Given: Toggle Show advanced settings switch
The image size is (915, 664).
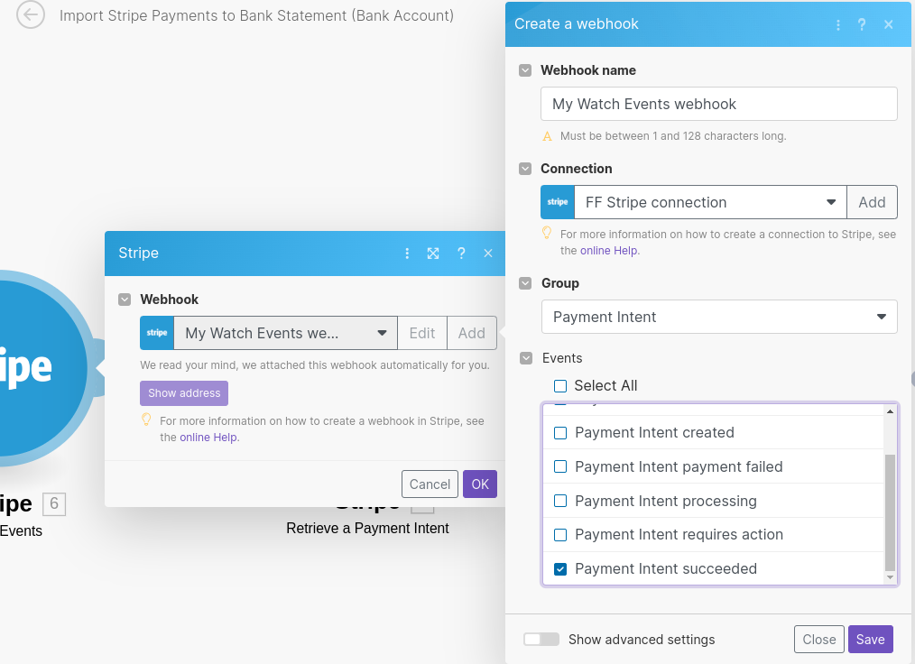Looking at the screenshot, I should tap(541, 640).
